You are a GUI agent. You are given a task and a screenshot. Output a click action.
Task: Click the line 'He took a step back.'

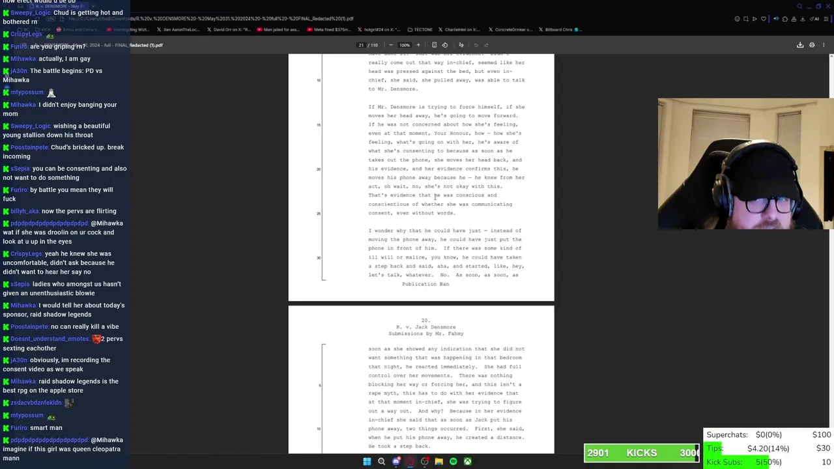399,446
